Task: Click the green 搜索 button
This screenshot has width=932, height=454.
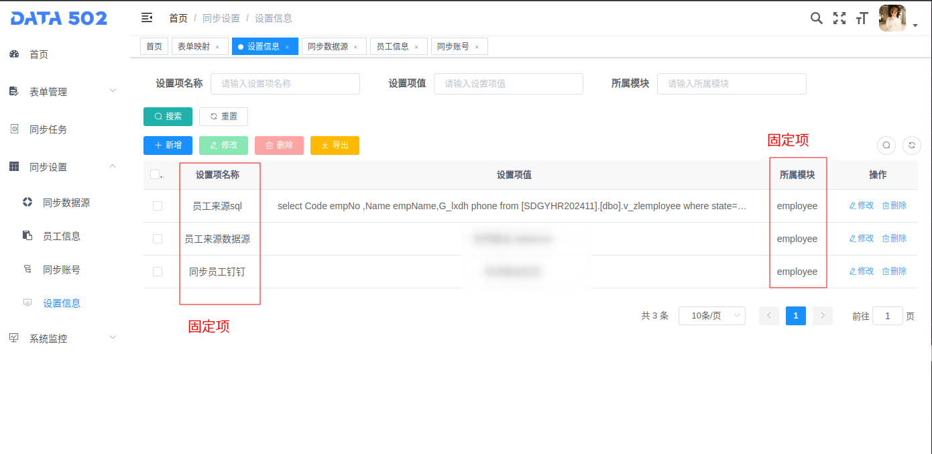Action: point(168,117)
